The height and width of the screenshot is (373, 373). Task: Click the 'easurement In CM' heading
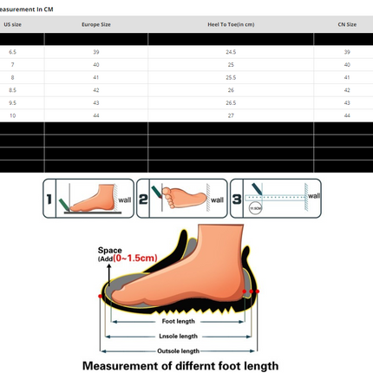(26, 10)
